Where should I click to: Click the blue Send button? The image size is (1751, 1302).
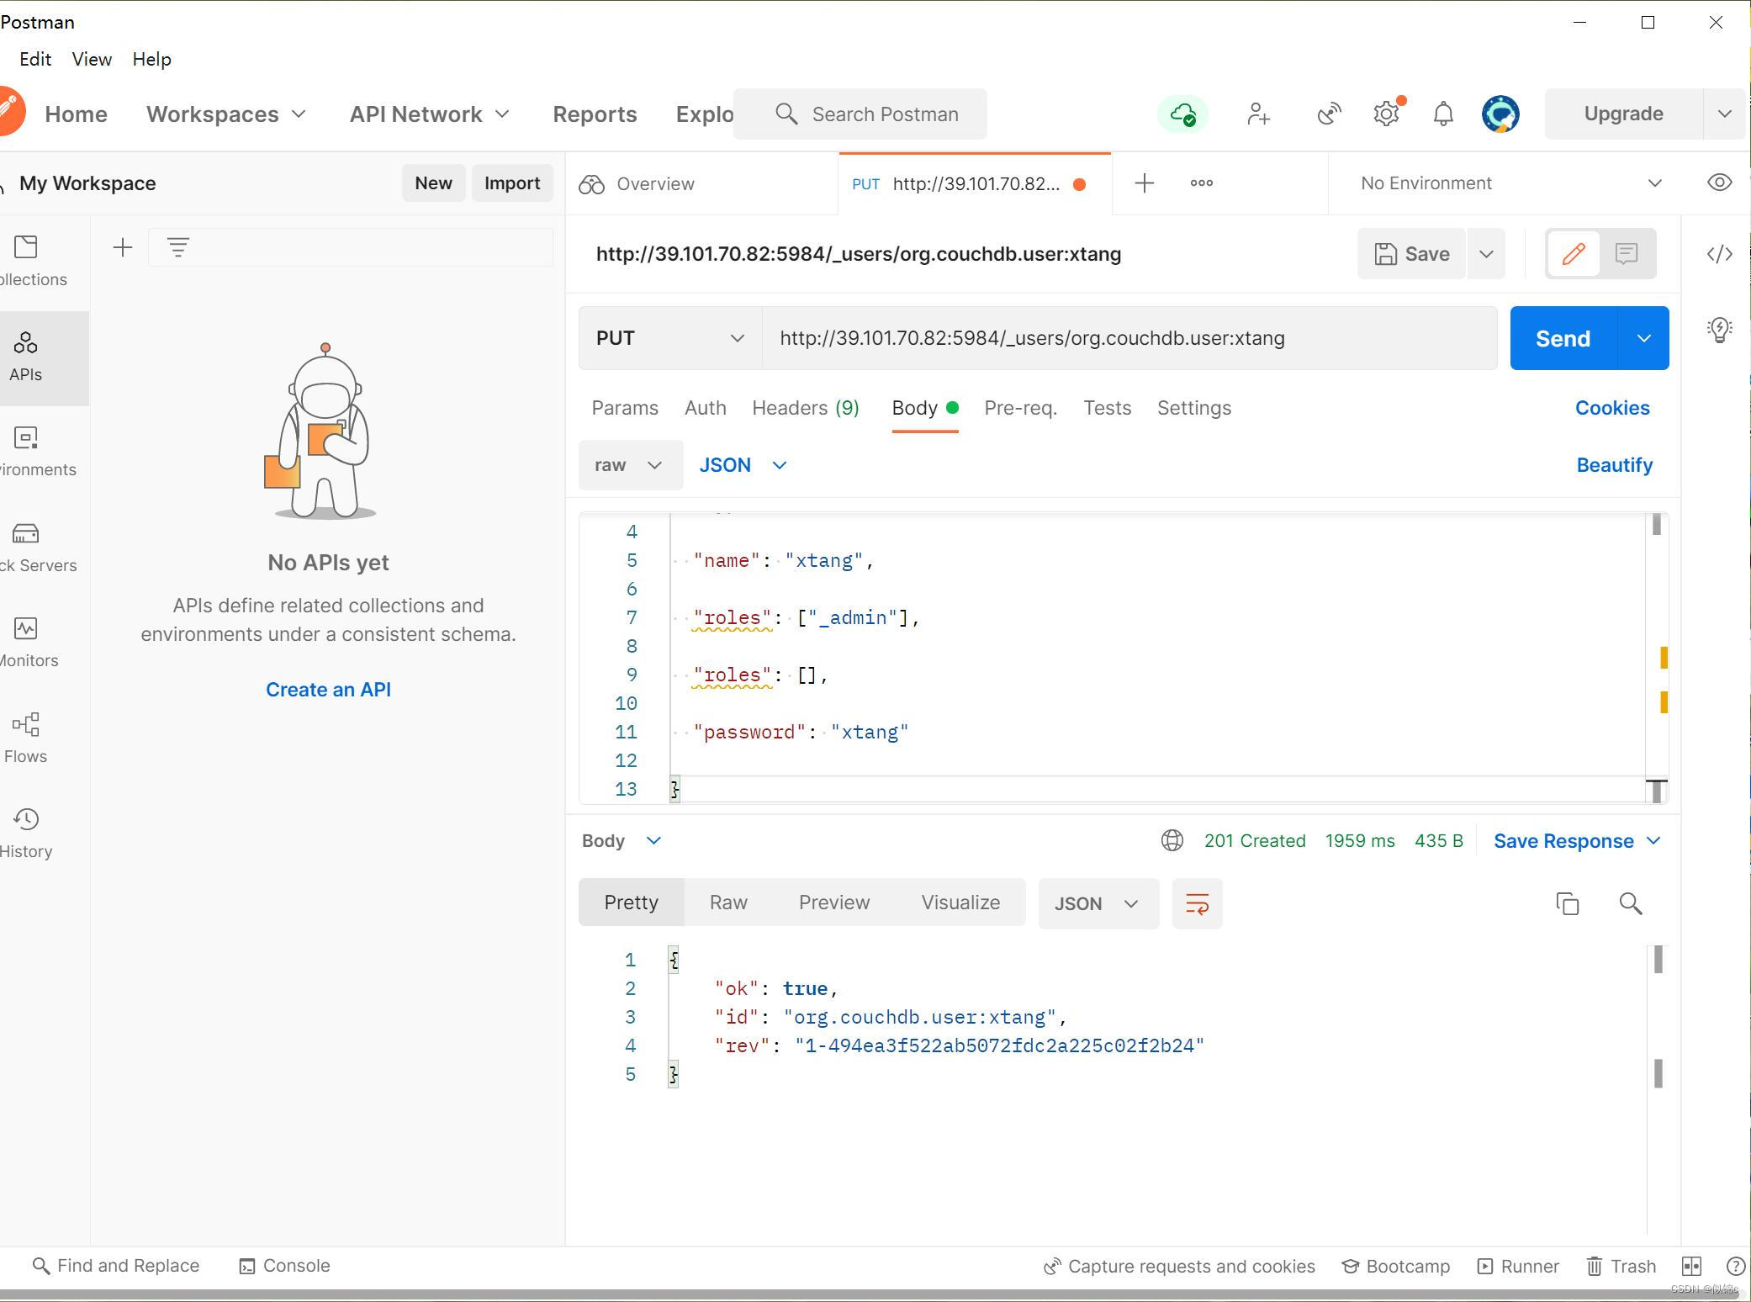1563,338
